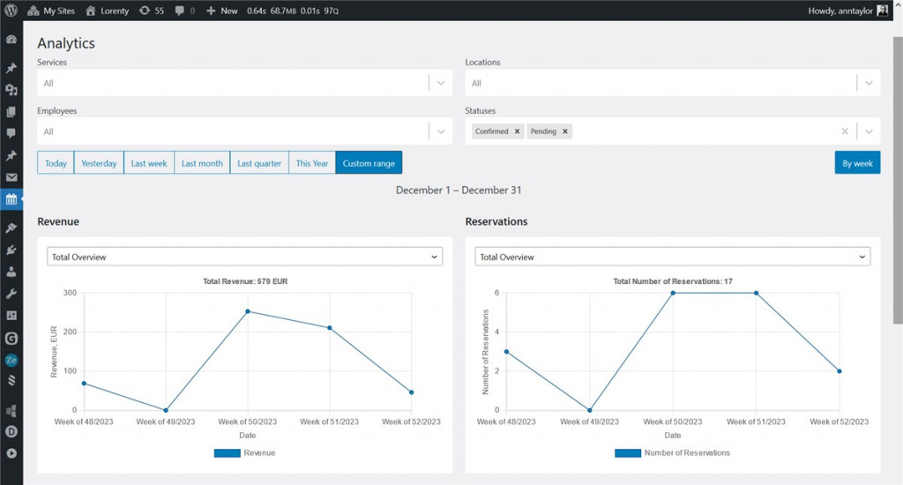This screenshot has height=485, width=903.
Task: Open the Dashboard icon in the sidebar
Action: coord(11,40)
